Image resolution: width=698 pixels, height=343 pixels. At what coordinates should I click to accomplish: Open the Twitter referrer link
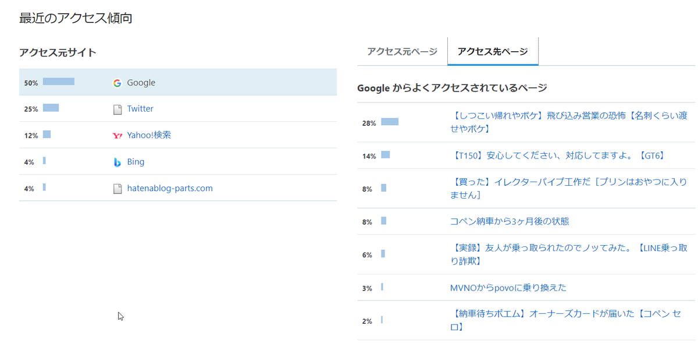coord(140,108)
